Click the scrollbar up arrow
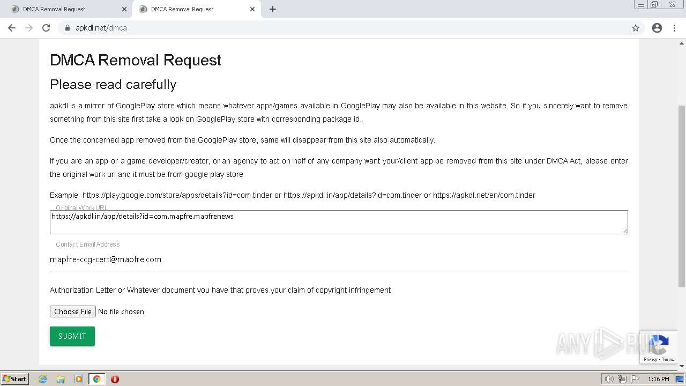686x386 pixels. click(682, 42)
